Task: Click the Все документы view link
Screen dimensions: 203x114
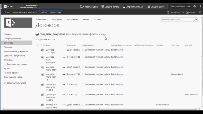Action: pyautogui.click(x=43, y=39)
